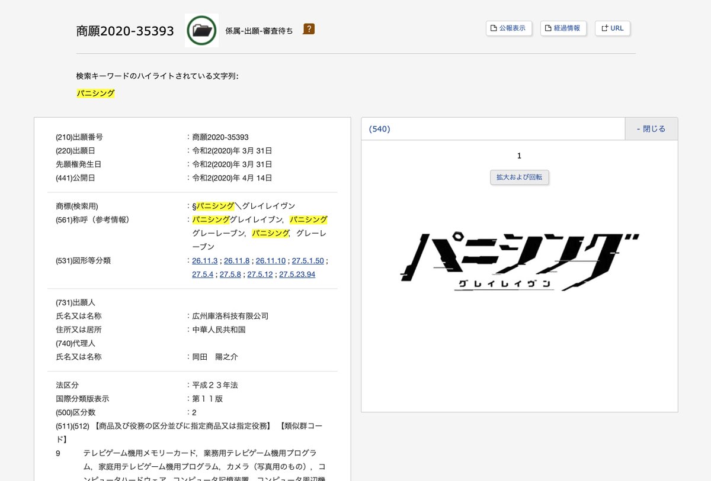Open figure classification link 27.5.12
The height and width of the screenshot is (481, 711).
260,274
